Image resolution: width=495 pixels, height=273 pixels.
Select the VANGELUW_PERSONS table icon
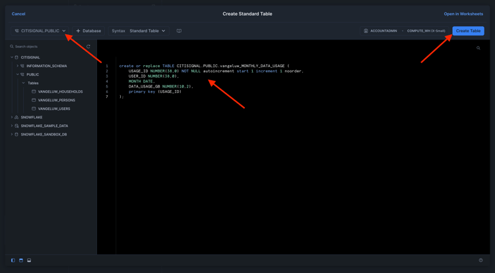click(x=34, y=100)
